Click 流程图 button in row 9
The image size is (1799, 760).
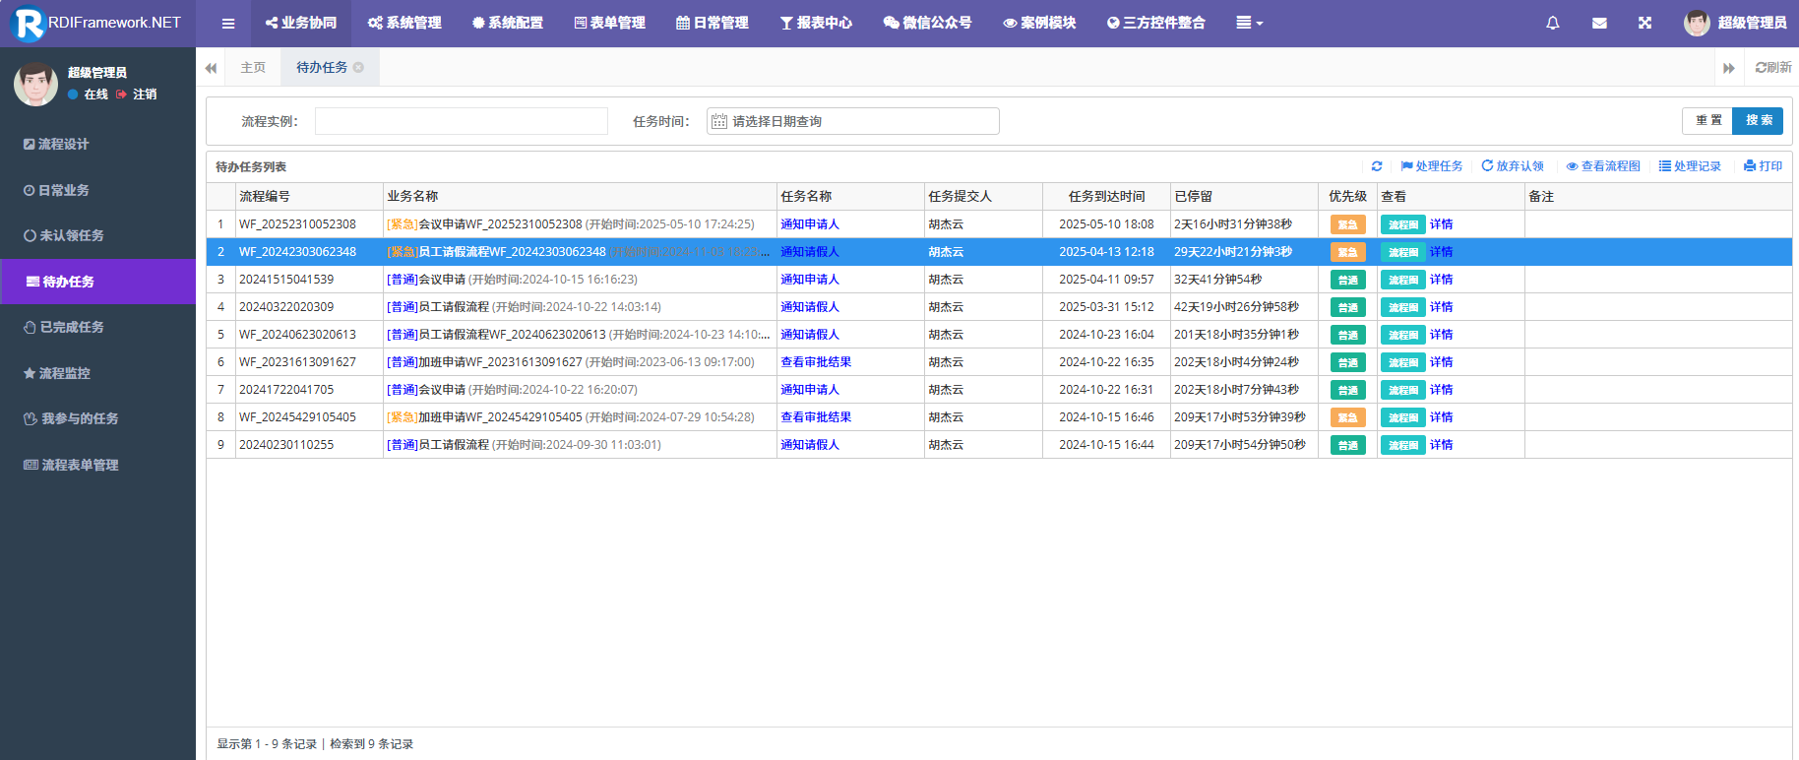[x=1402, y=445]
